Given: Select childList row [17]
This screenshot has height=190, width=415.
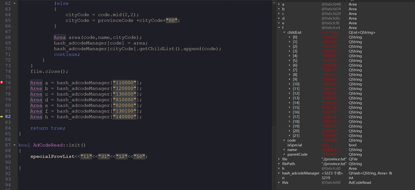Looking at the screenshot, I should pos(345,117).
